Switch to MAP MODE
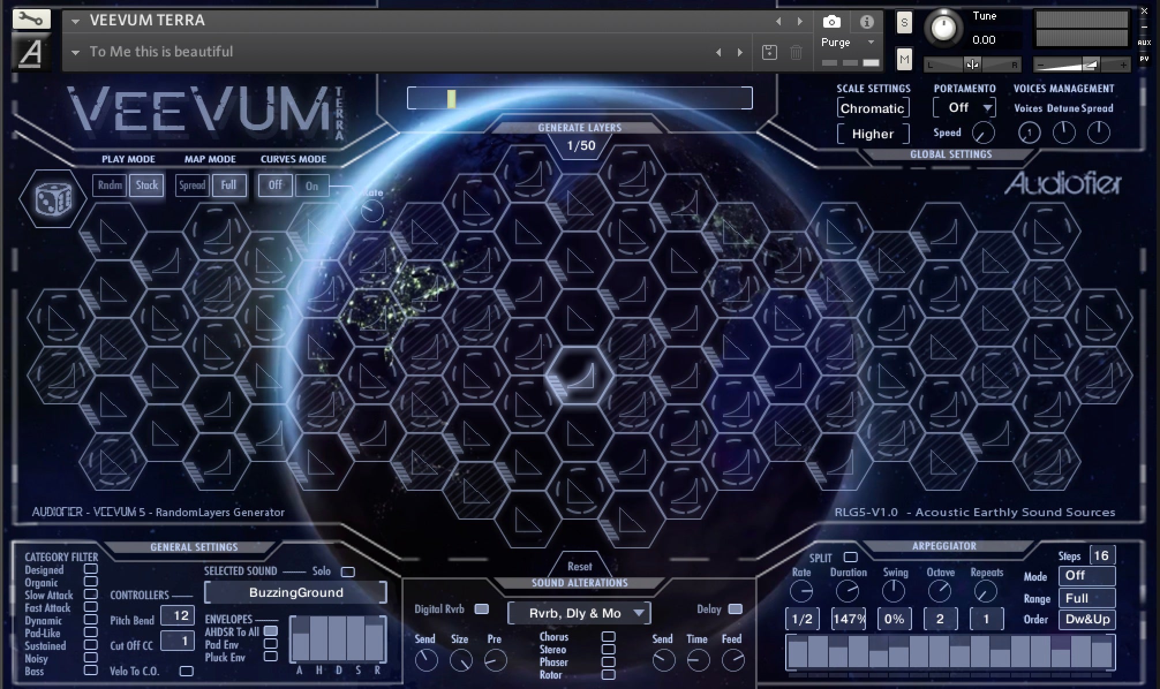The height and width of the screenshot is (689, 1160). 210,159
